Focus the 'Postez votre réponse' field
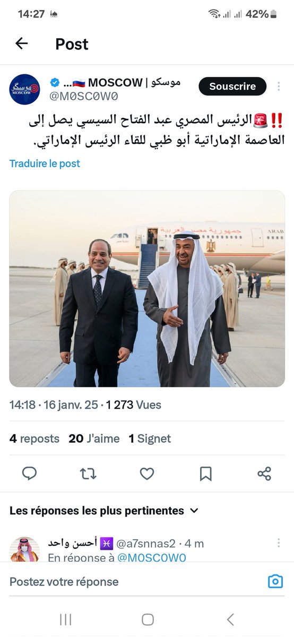This screenshot has height=637, width=294. pos(133,582)
